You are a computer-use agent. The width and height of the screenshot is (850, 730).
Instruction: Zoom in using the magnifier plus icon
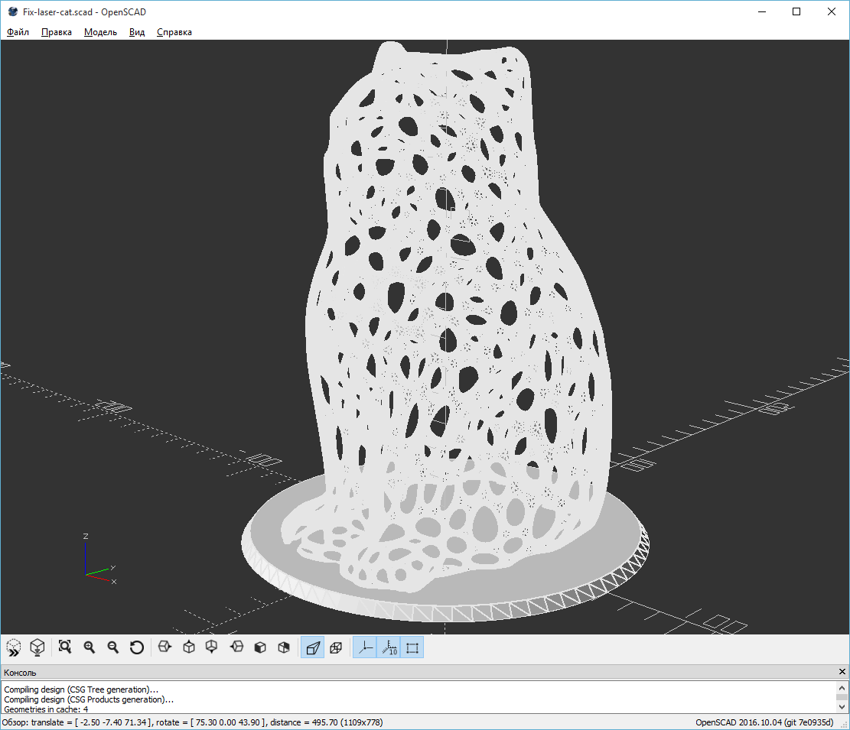coord(89,647)
